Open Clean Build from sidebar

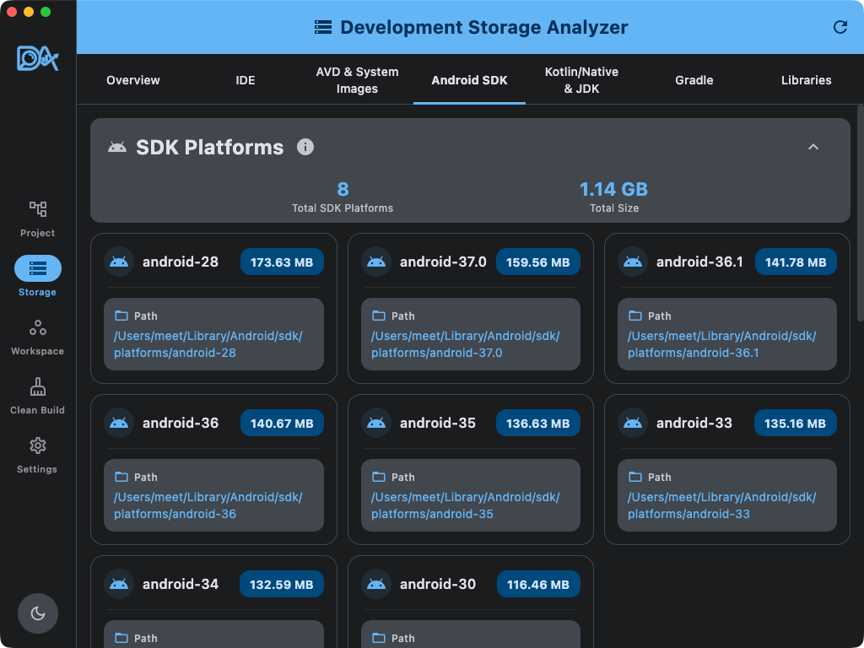[37, 397]
